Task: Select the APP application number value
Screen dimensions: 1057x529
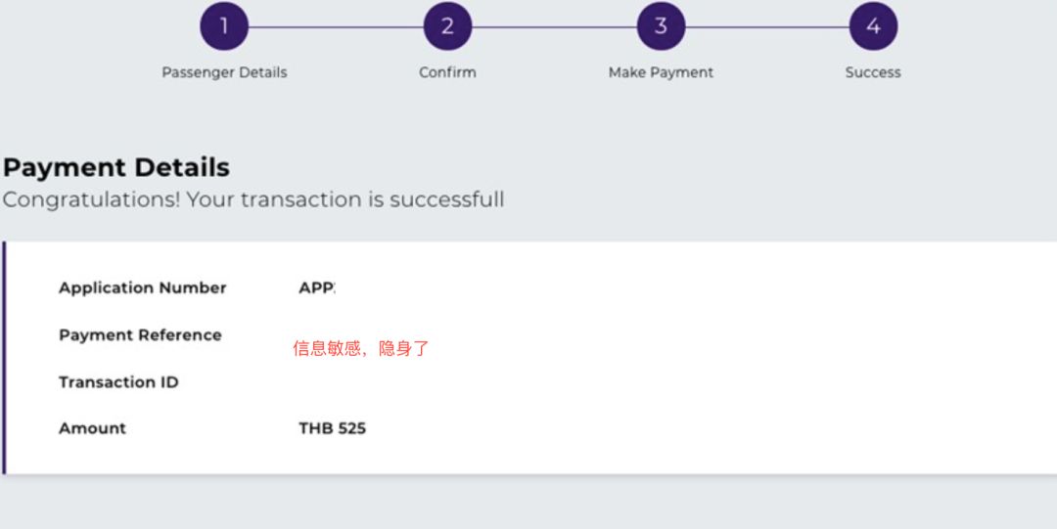Action: [316, 287]
